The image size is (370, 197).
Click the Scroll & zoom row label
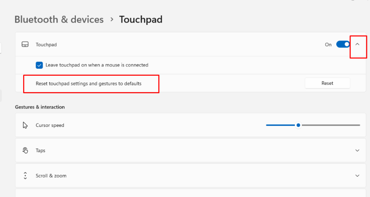[x=51, y=176]
